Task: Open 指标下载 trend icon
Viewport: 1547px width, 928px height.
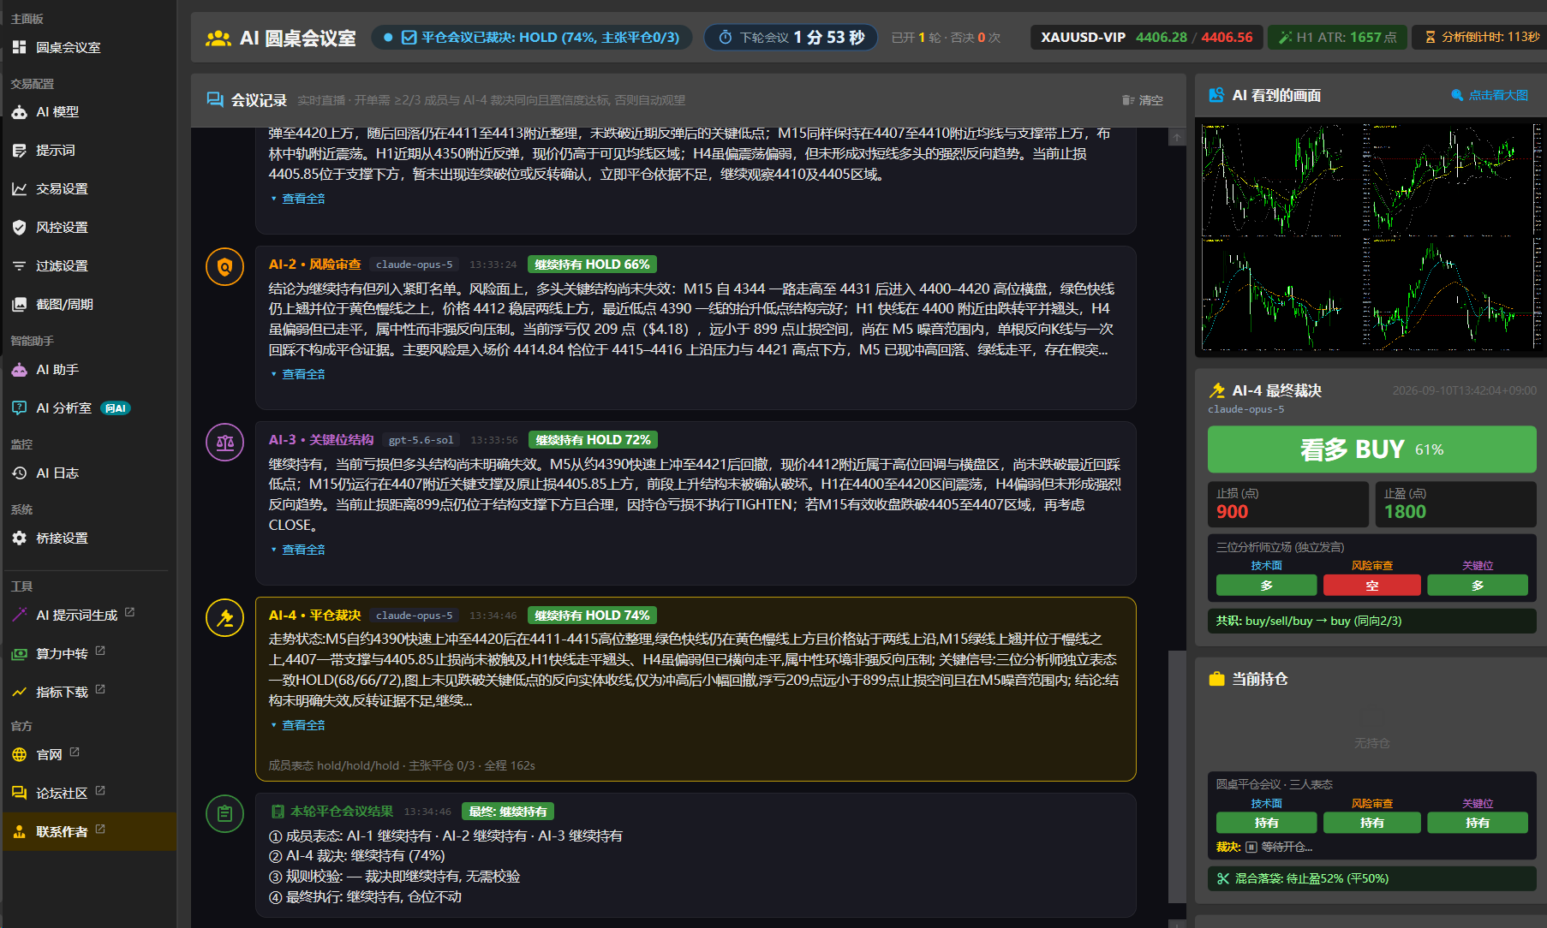Action: (x=20, y=692)
